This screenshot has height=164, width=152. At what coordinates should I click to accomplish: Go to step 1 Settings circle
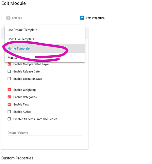[8, 18]
